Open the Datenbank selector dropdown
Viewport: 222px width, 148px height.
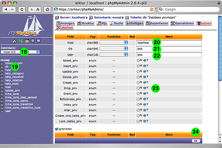click(x=21, y=52)
